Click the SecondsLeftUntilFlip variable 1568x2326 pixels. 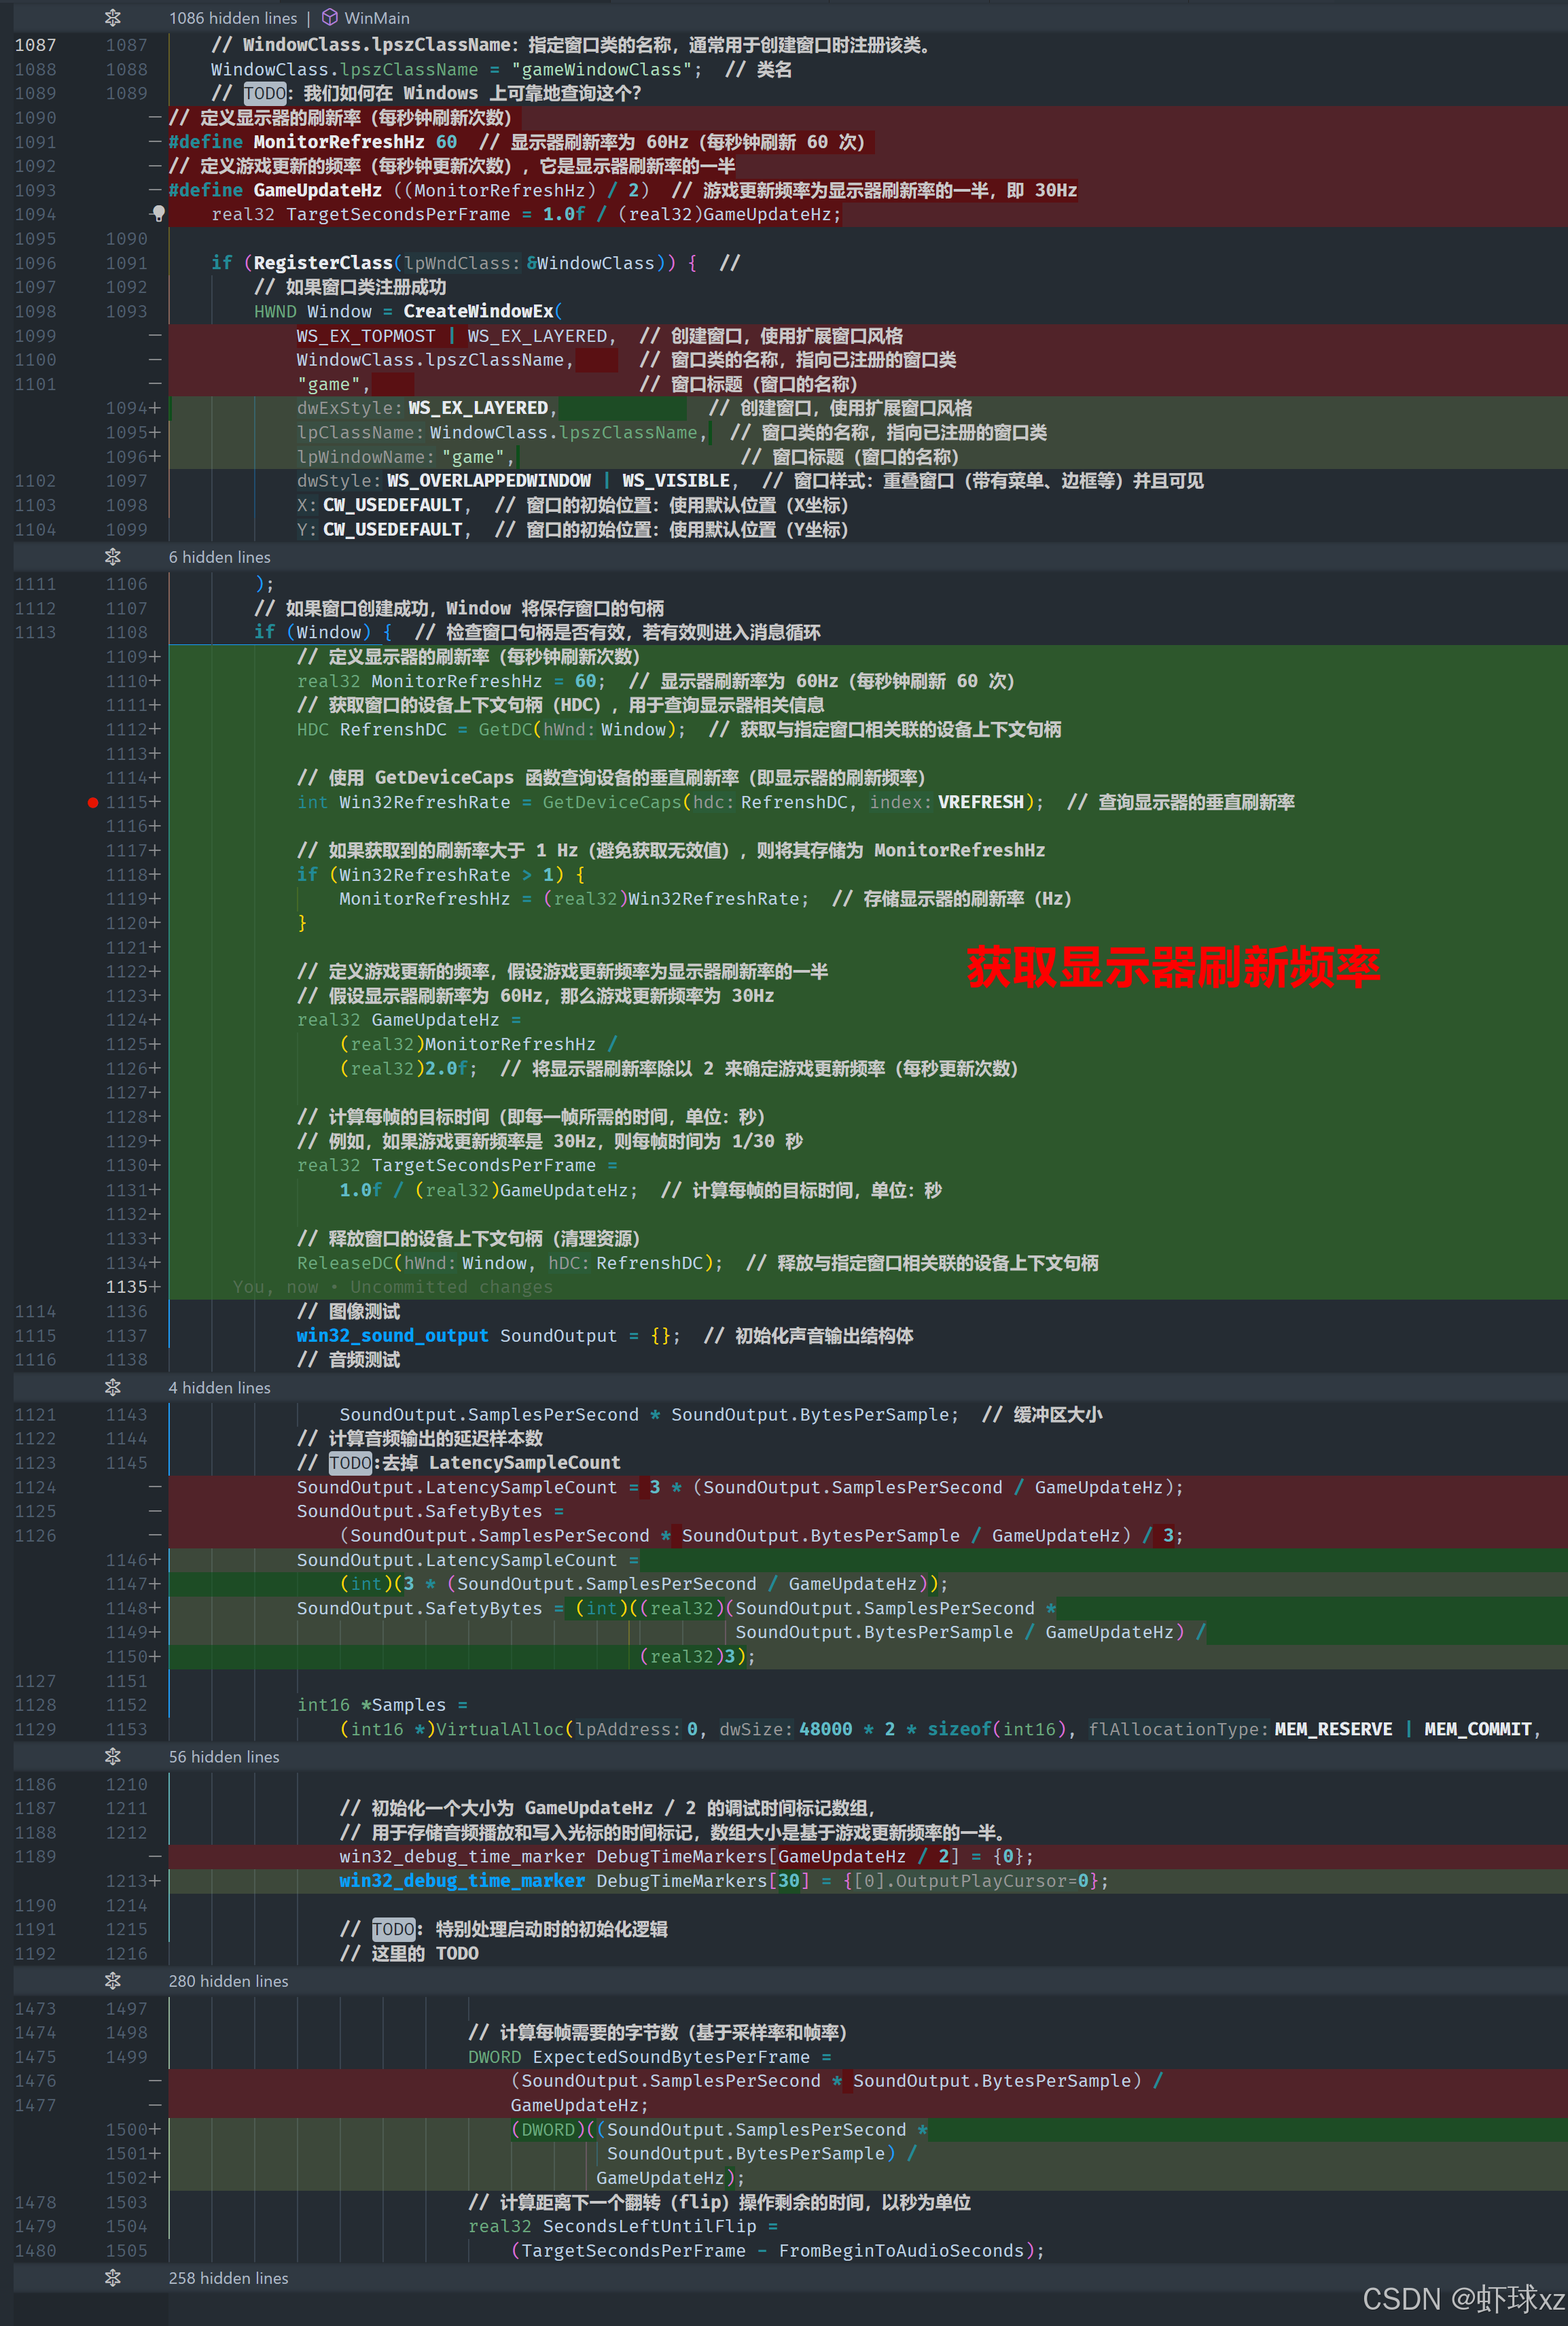coord(649,2226)
